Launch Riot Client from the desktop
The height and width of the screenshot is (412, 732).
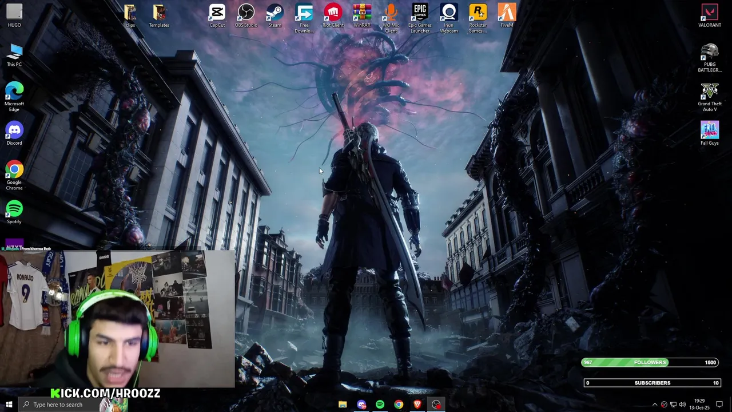(x=333, y=15)
